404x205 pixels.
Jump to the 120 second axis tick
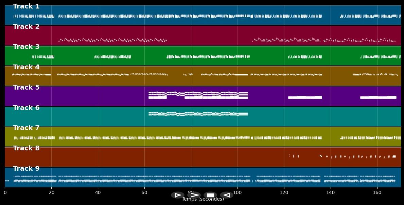pos(284,193)
